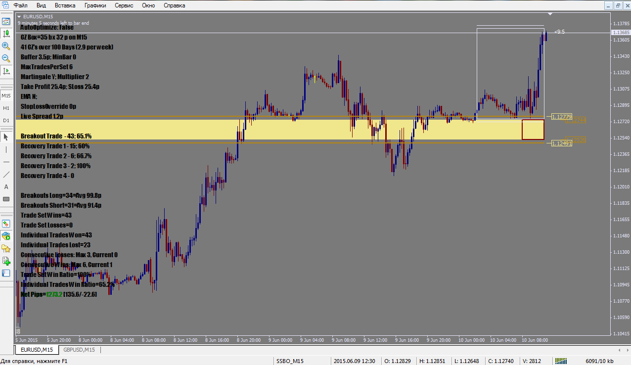Click the chart shift triangle marker at top
The width and height of the screenshot is (631, 365).
pyautogui.click(x=550, y=13)
